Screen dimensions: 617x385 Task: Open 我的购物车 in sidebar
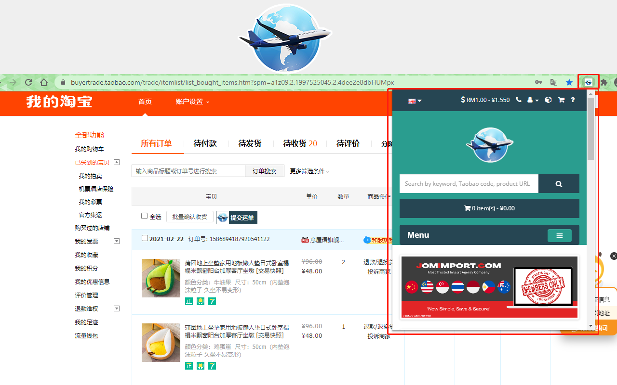(89, 149)
